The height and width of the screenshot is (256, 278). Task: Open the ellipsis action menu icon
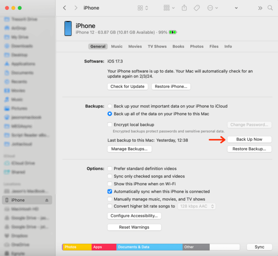210,8
